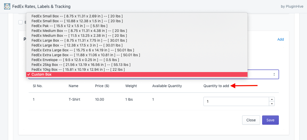Select FedEx Small Box 10.88 x 12.38 x 1.5
This screenshot has height=140, width=307.
(x=137, y=21)
